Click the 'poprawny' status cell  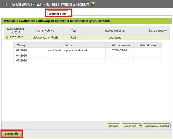114,37
